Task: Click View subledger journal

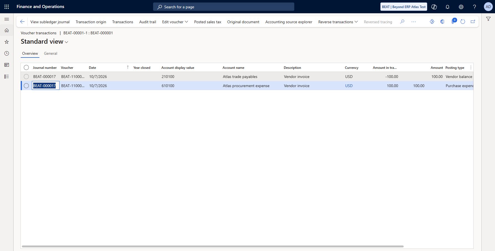Action: pos(50,22)
